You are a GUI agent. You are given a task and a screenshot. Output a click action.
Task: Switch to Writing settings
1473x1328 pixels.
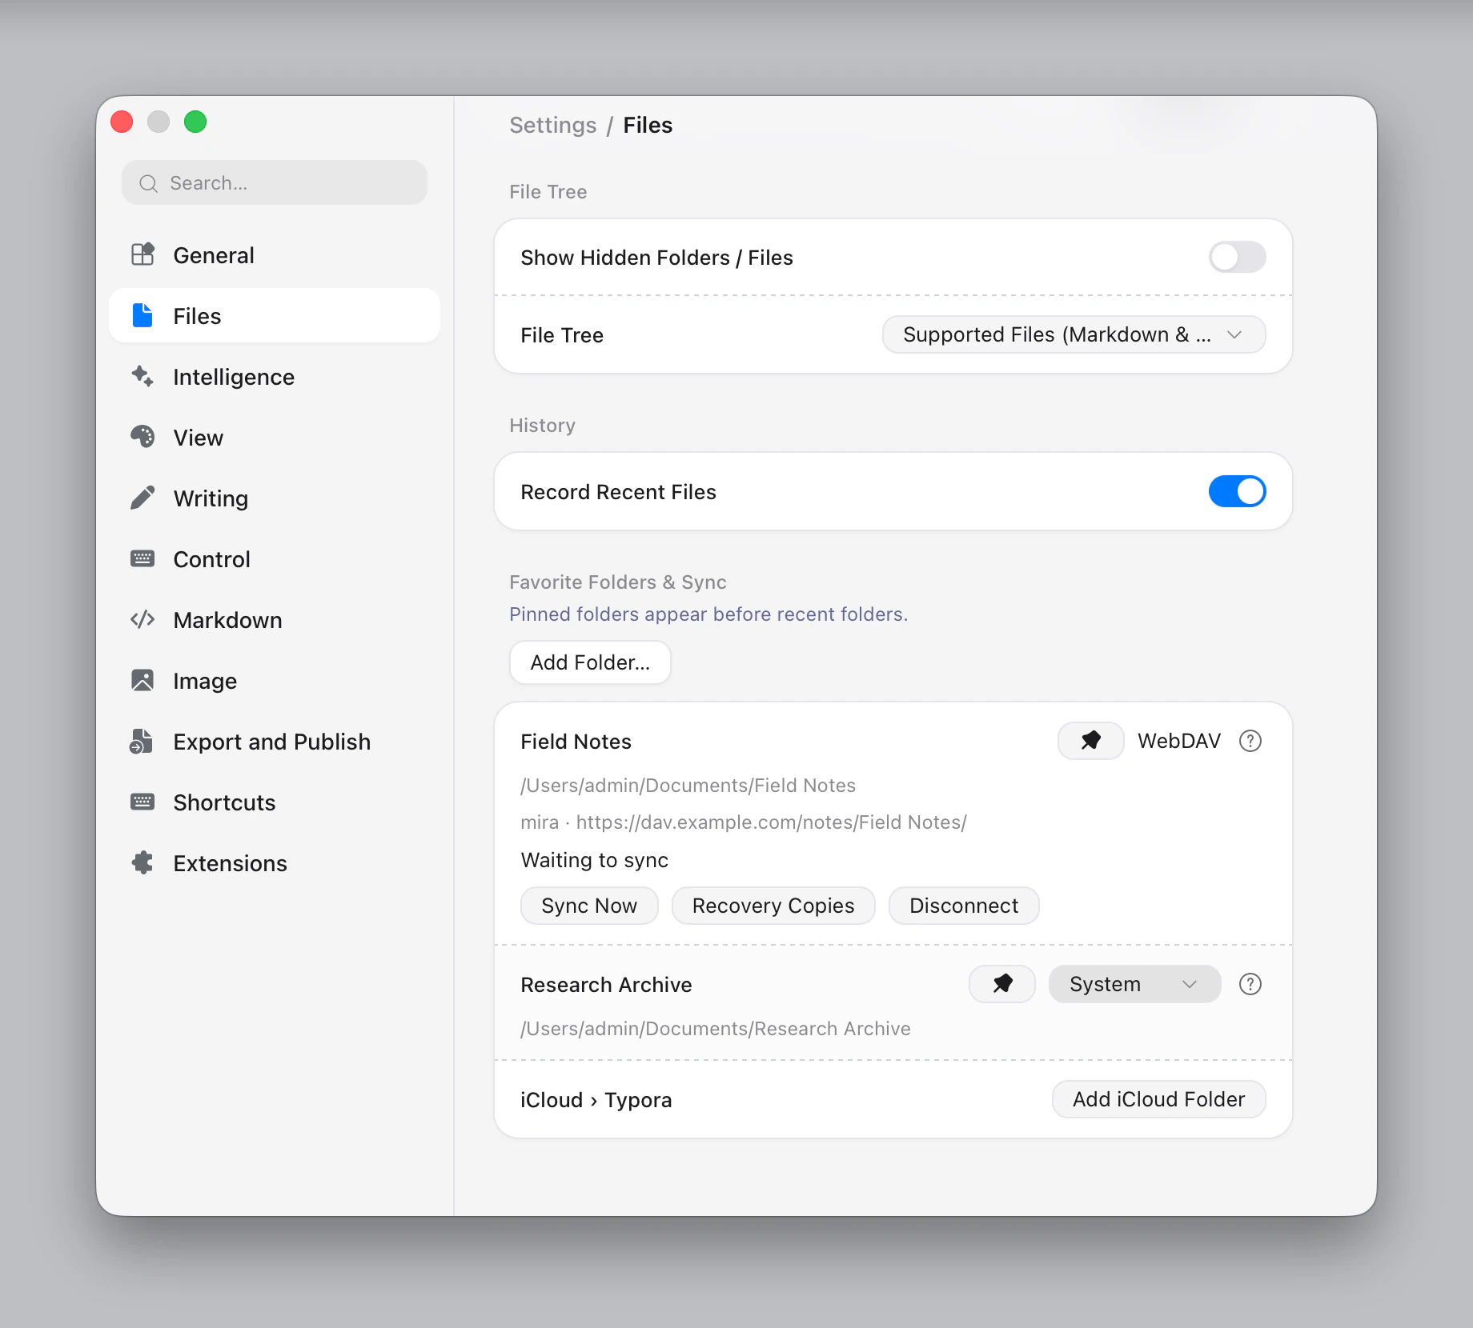pos(275,498)
